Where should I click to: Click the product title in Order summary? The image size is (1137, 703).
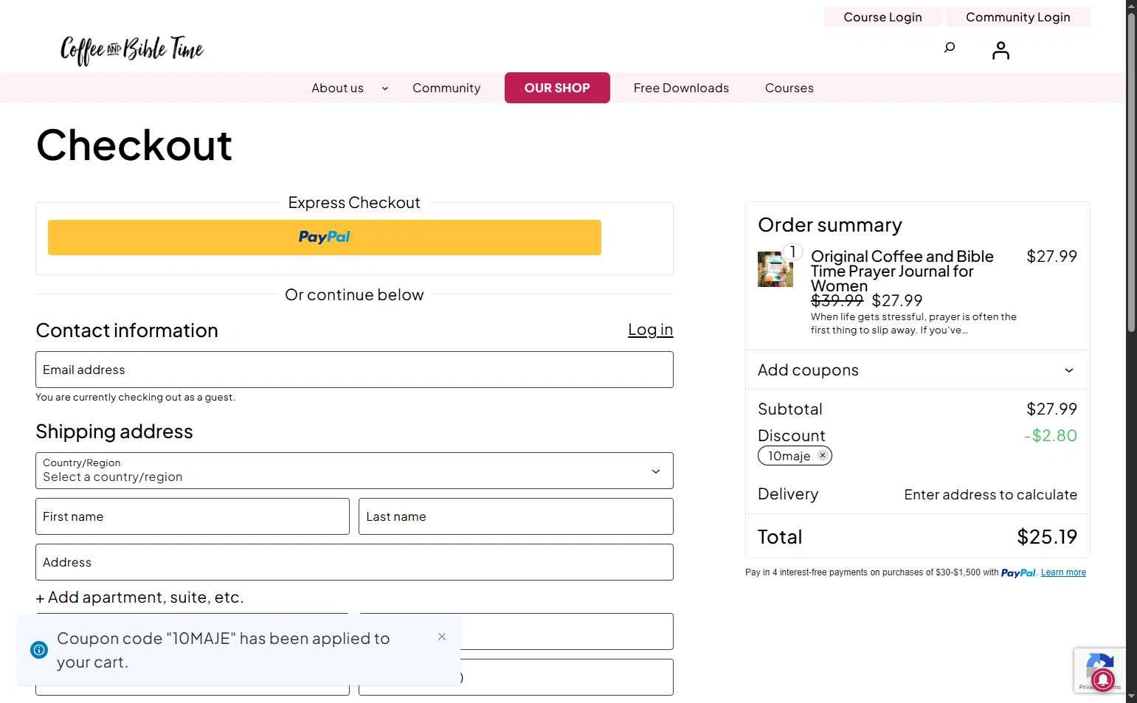(x=902, y=271)
